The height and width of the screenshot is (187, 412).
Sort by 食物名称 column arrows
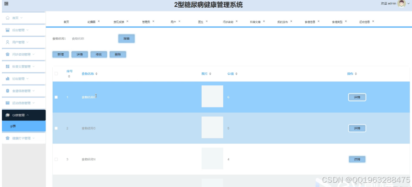tap(96, 74)
